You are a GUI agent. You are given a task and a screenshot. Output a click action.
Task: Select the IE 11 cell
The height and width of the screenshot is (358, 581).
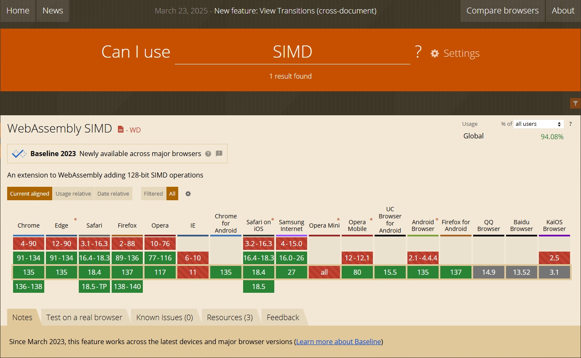pos(193,272)
